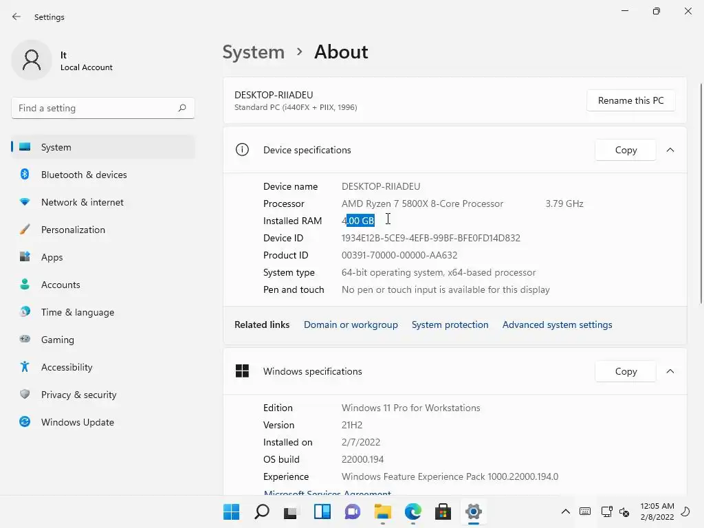Click the Settings gear on the taskbar
Screen dimensions: 704x528
473,511
